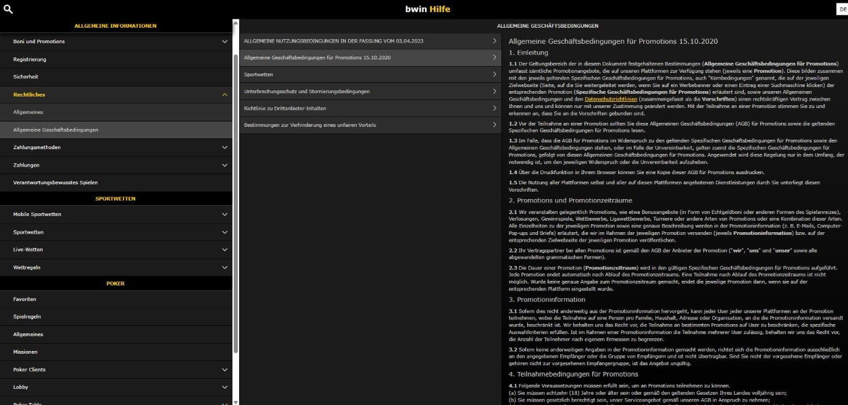Viewport: 848px width, 405px height.
Task: Collapse Rechtliches with the up chevron
Action: click(x=225, y=94)
